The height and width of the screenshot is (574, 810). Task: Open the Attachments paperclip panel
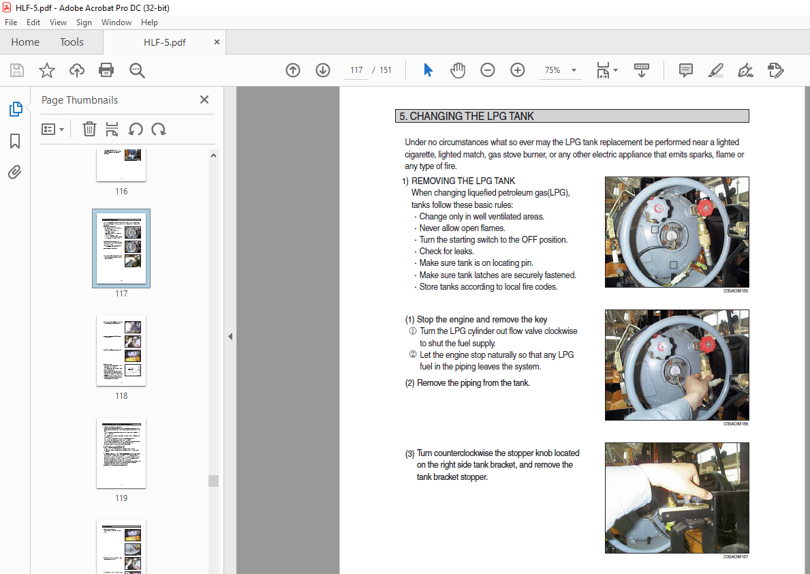pyautogui.click(x=15, y=172)
